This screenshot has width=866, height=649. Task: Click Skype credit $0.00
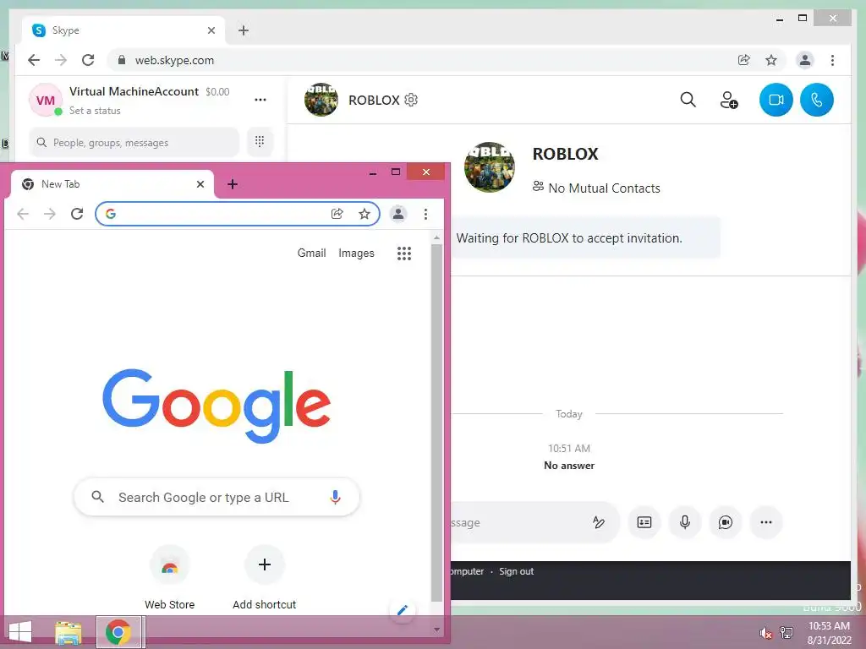click(217, 91)
